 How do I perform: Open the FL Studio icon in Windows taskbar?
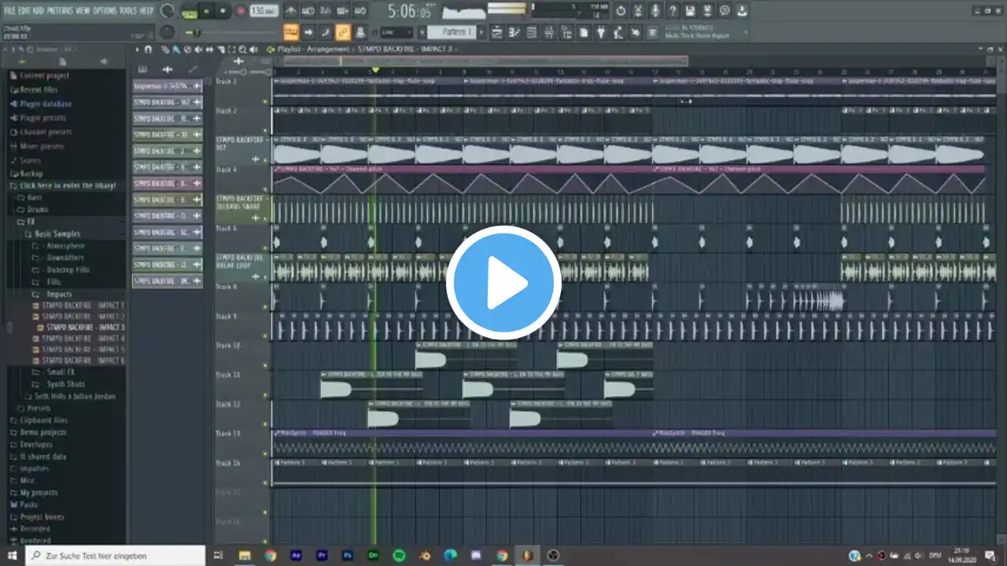[x=527, y=556]
